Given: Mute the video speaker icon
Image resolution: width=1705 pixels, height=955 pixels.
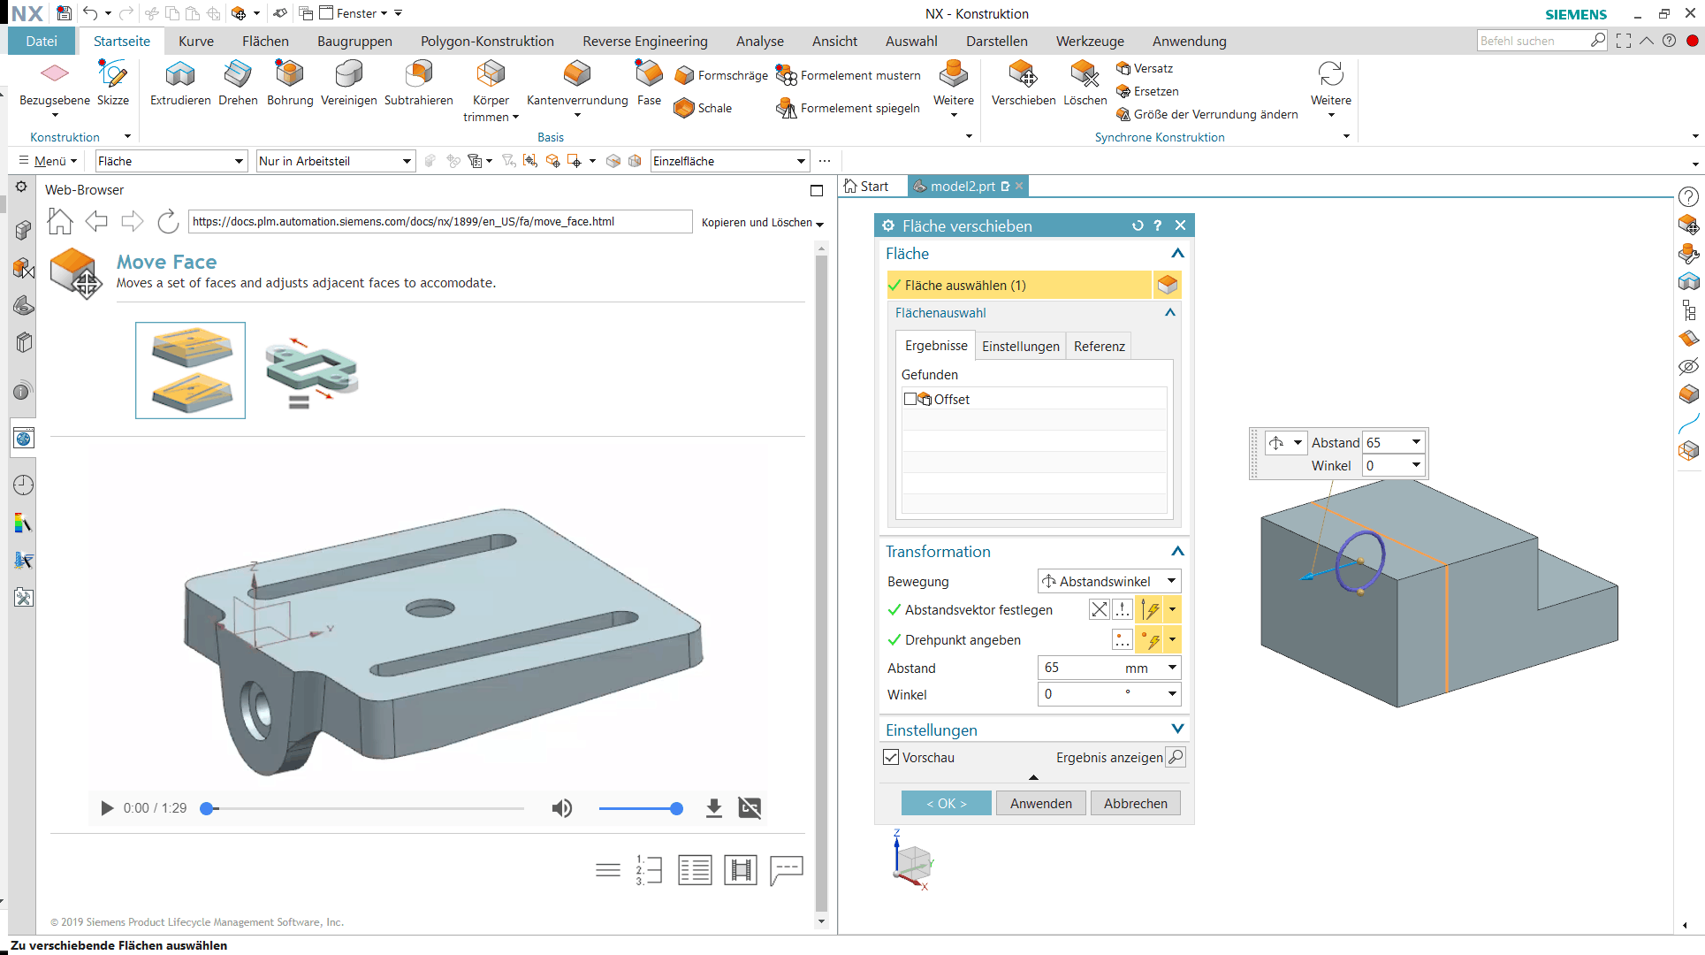Looking at the screenshot, I should [562, 808].
